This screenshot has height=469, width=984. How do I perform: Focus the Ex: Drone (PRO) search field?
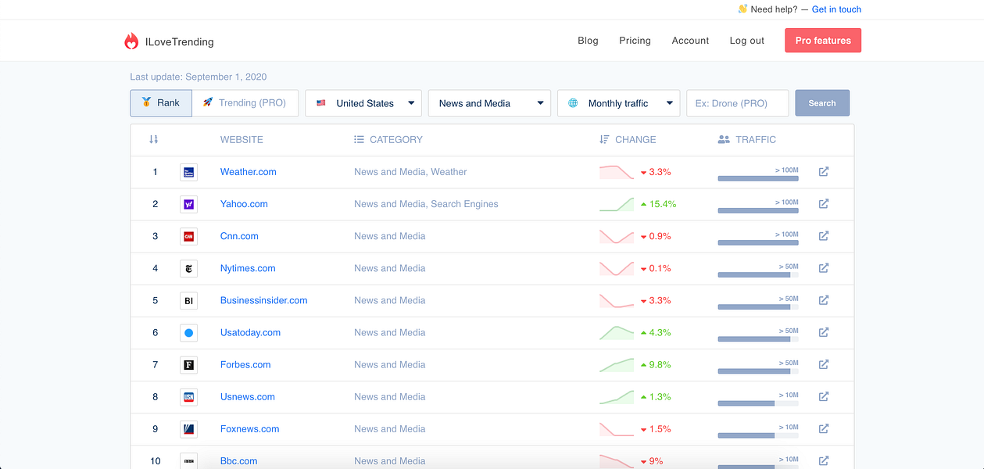737,103
